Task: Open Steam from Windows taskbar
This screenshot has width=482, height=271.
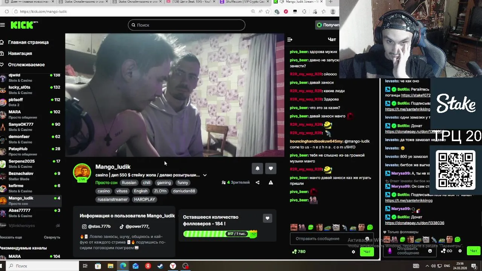Action: point(160,266)
